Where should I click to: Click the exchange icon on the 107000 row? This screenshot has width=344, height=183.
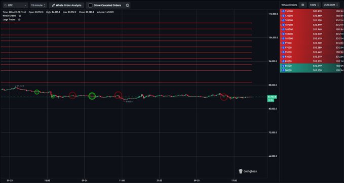click(283, 25)
